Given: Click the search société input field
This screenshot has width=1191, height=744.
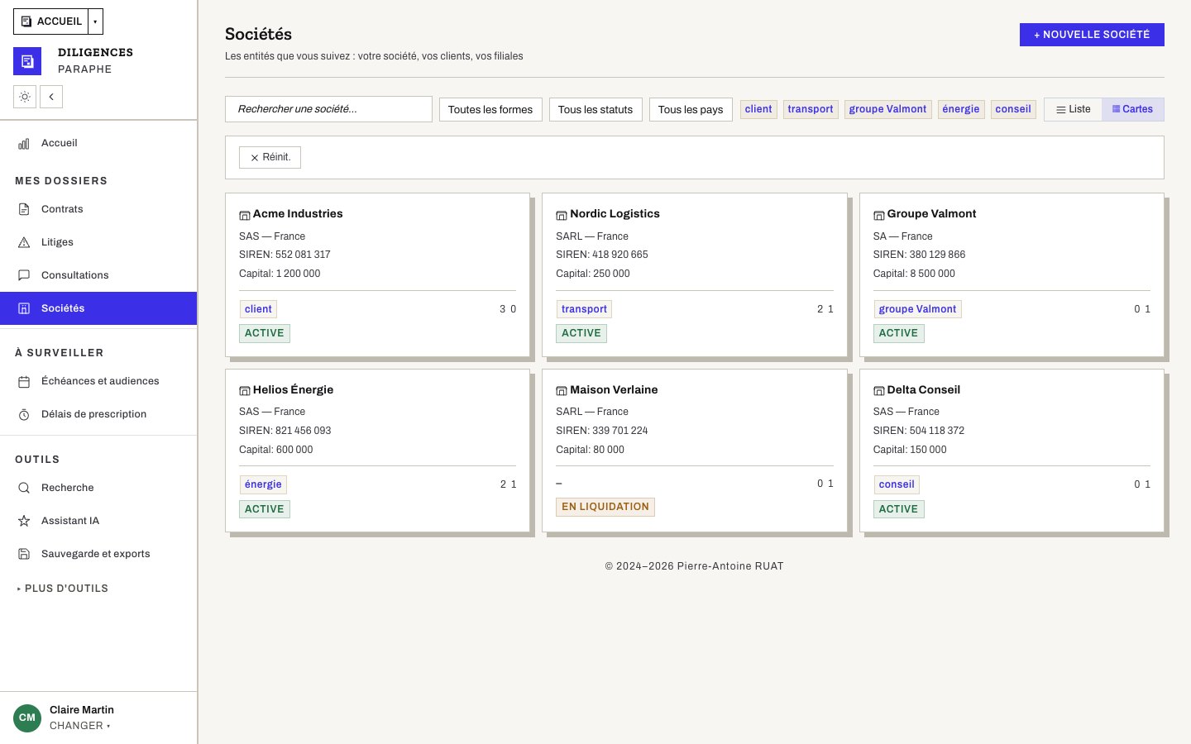Looking at the screenshot, I should click(328, 109).
